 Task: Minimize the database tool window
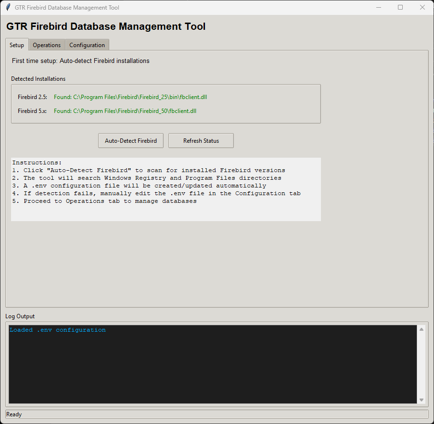click(x=379, y=8)
